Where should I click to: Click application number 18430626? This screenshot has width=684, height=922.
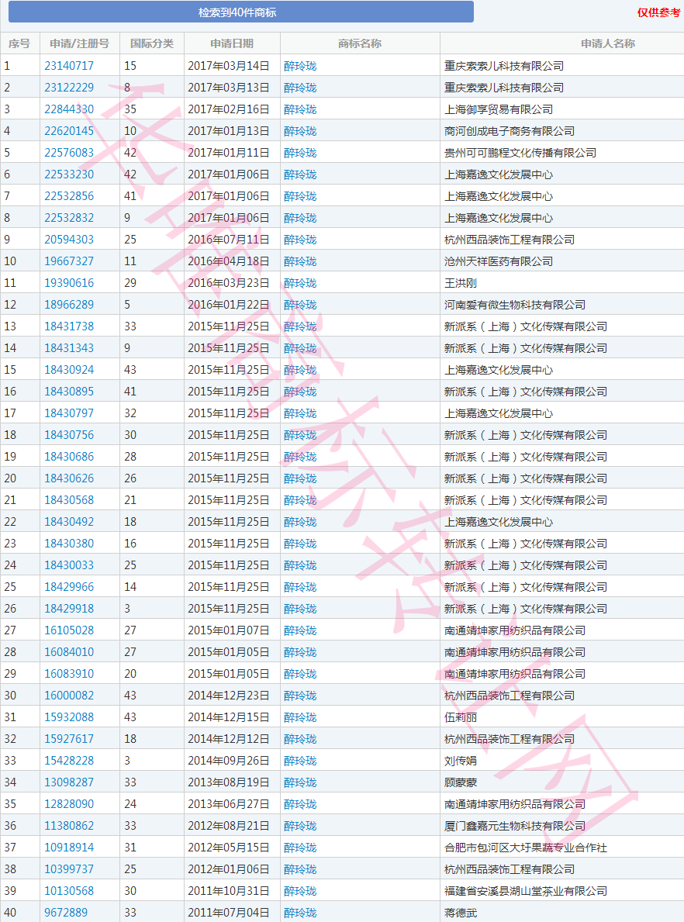point(69,478)
